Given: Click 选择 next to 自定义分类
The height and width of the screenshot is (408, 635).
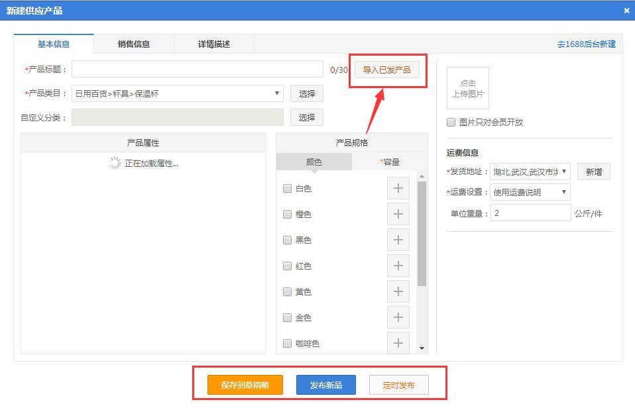Looking at the screenshot, I should click(307, 117).
